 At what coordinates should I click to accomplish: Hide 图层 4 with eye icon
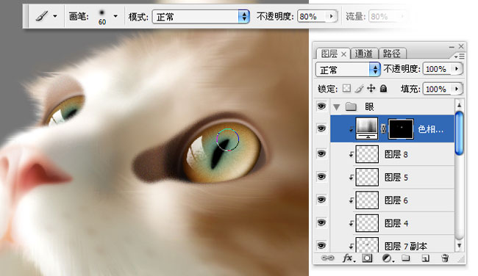click(321, 222)
